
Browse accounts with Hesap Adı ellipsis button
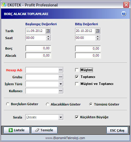coord(61,70)
